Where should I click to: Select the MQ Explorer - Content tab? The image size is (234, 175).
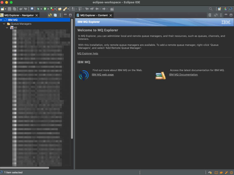pyautogui.click(x=94, y=15)
